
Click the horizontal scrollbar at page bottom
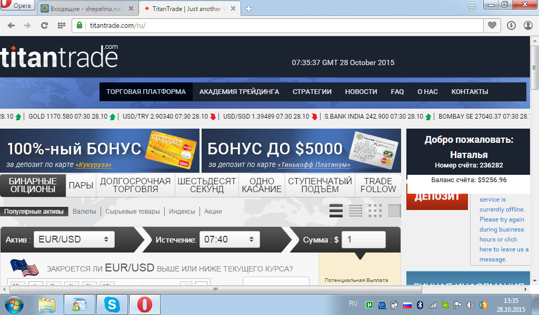(x=215, y=289)
